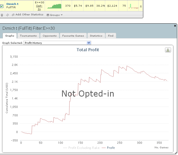Click the 370 games count cell
This screenshot has height=155, width=178.
click(68, 6)
